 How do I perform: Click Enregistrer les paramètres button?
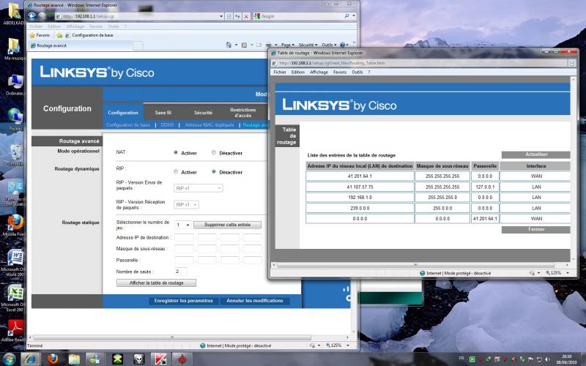pyautogui.click(x=184, y=301)
